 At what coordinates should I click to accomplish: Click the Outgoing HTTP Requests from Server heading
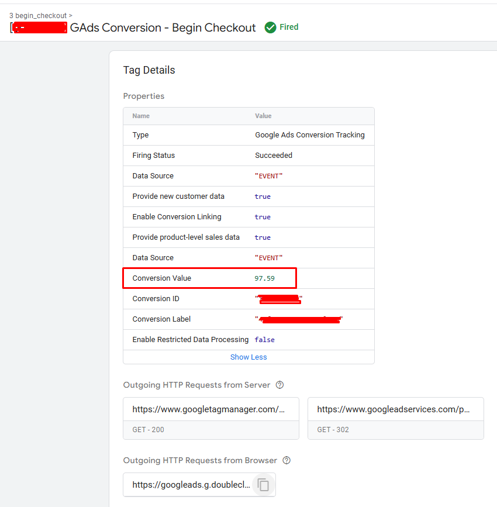point(196,385)
